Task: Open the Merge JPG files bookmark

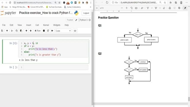Action: coord(18,7)
